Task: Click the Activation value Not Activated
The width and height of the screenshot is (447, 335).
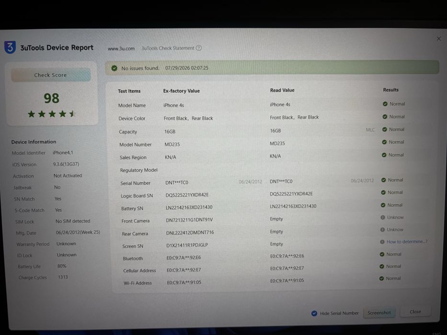Action: (68, 176)
